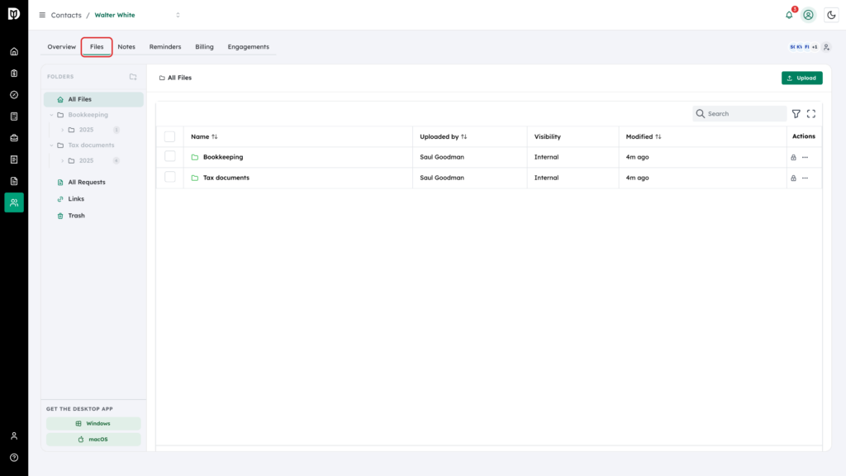Screen dimensions: 846x476
Task: Click the app logo at top left
Action: click(14, 13)
